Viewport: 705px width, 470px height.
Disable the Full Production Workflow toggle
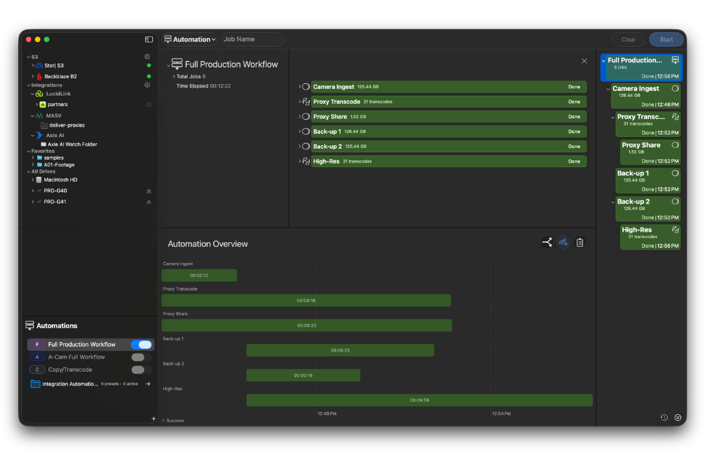(x=141, y=345)
